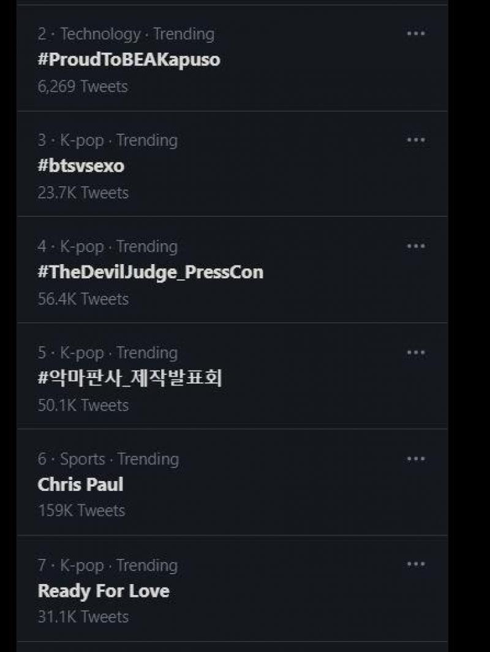490x652 pixels.
Task: Click the three-dot icon on #btsvsexo
Action: [416, 140]
